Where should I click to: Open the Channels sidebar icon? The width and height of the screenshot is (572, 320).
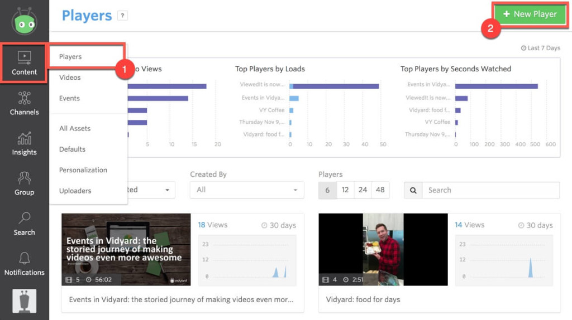[x=24, y=103]
